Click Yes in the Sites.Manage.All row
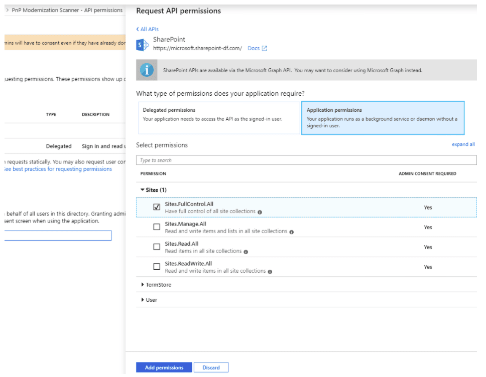Image resolution: width=486 pixels, height=377 pixels. tap(428, 227)
